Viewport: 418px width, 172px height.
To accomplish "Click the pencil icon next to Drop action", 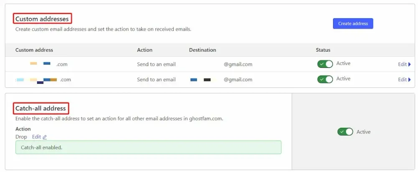I will (x=45, y=137).
